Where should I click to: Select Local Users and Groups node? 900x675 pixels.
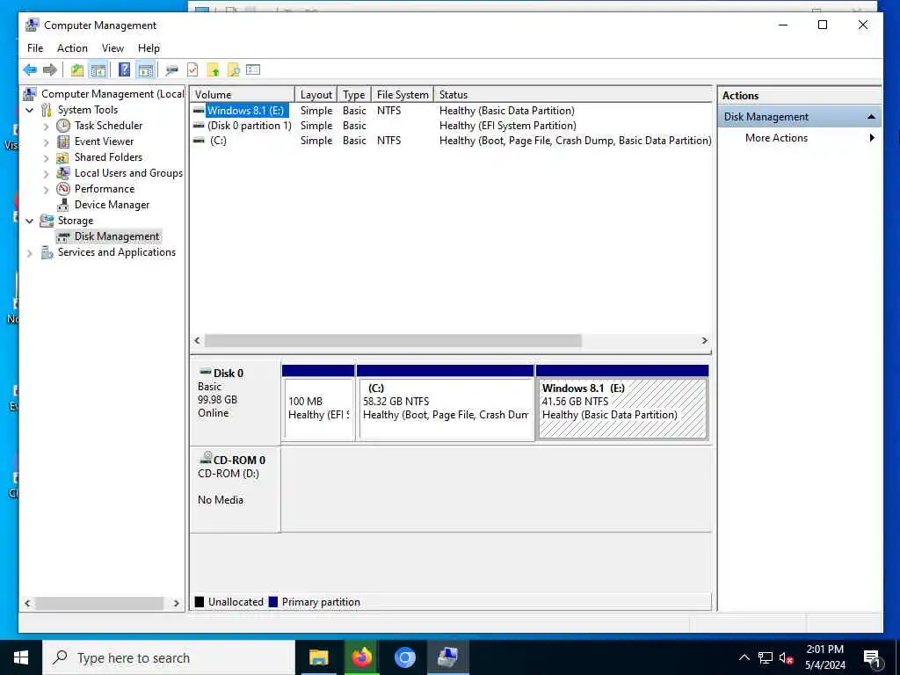[128, 173]
